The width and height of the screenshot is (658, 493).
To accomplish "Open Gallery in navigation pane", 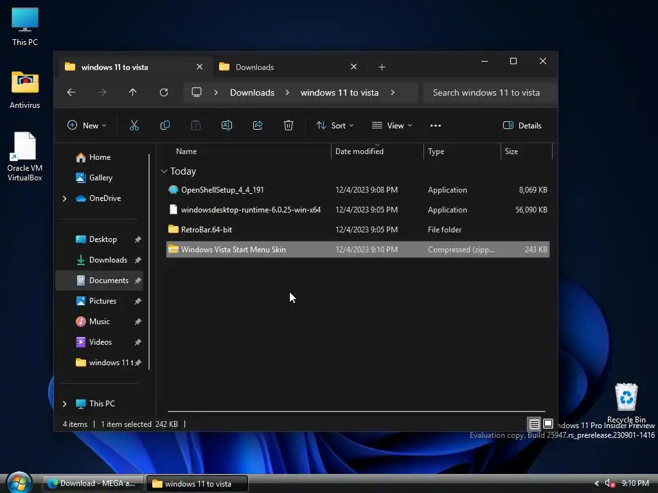I will point(100,178).
